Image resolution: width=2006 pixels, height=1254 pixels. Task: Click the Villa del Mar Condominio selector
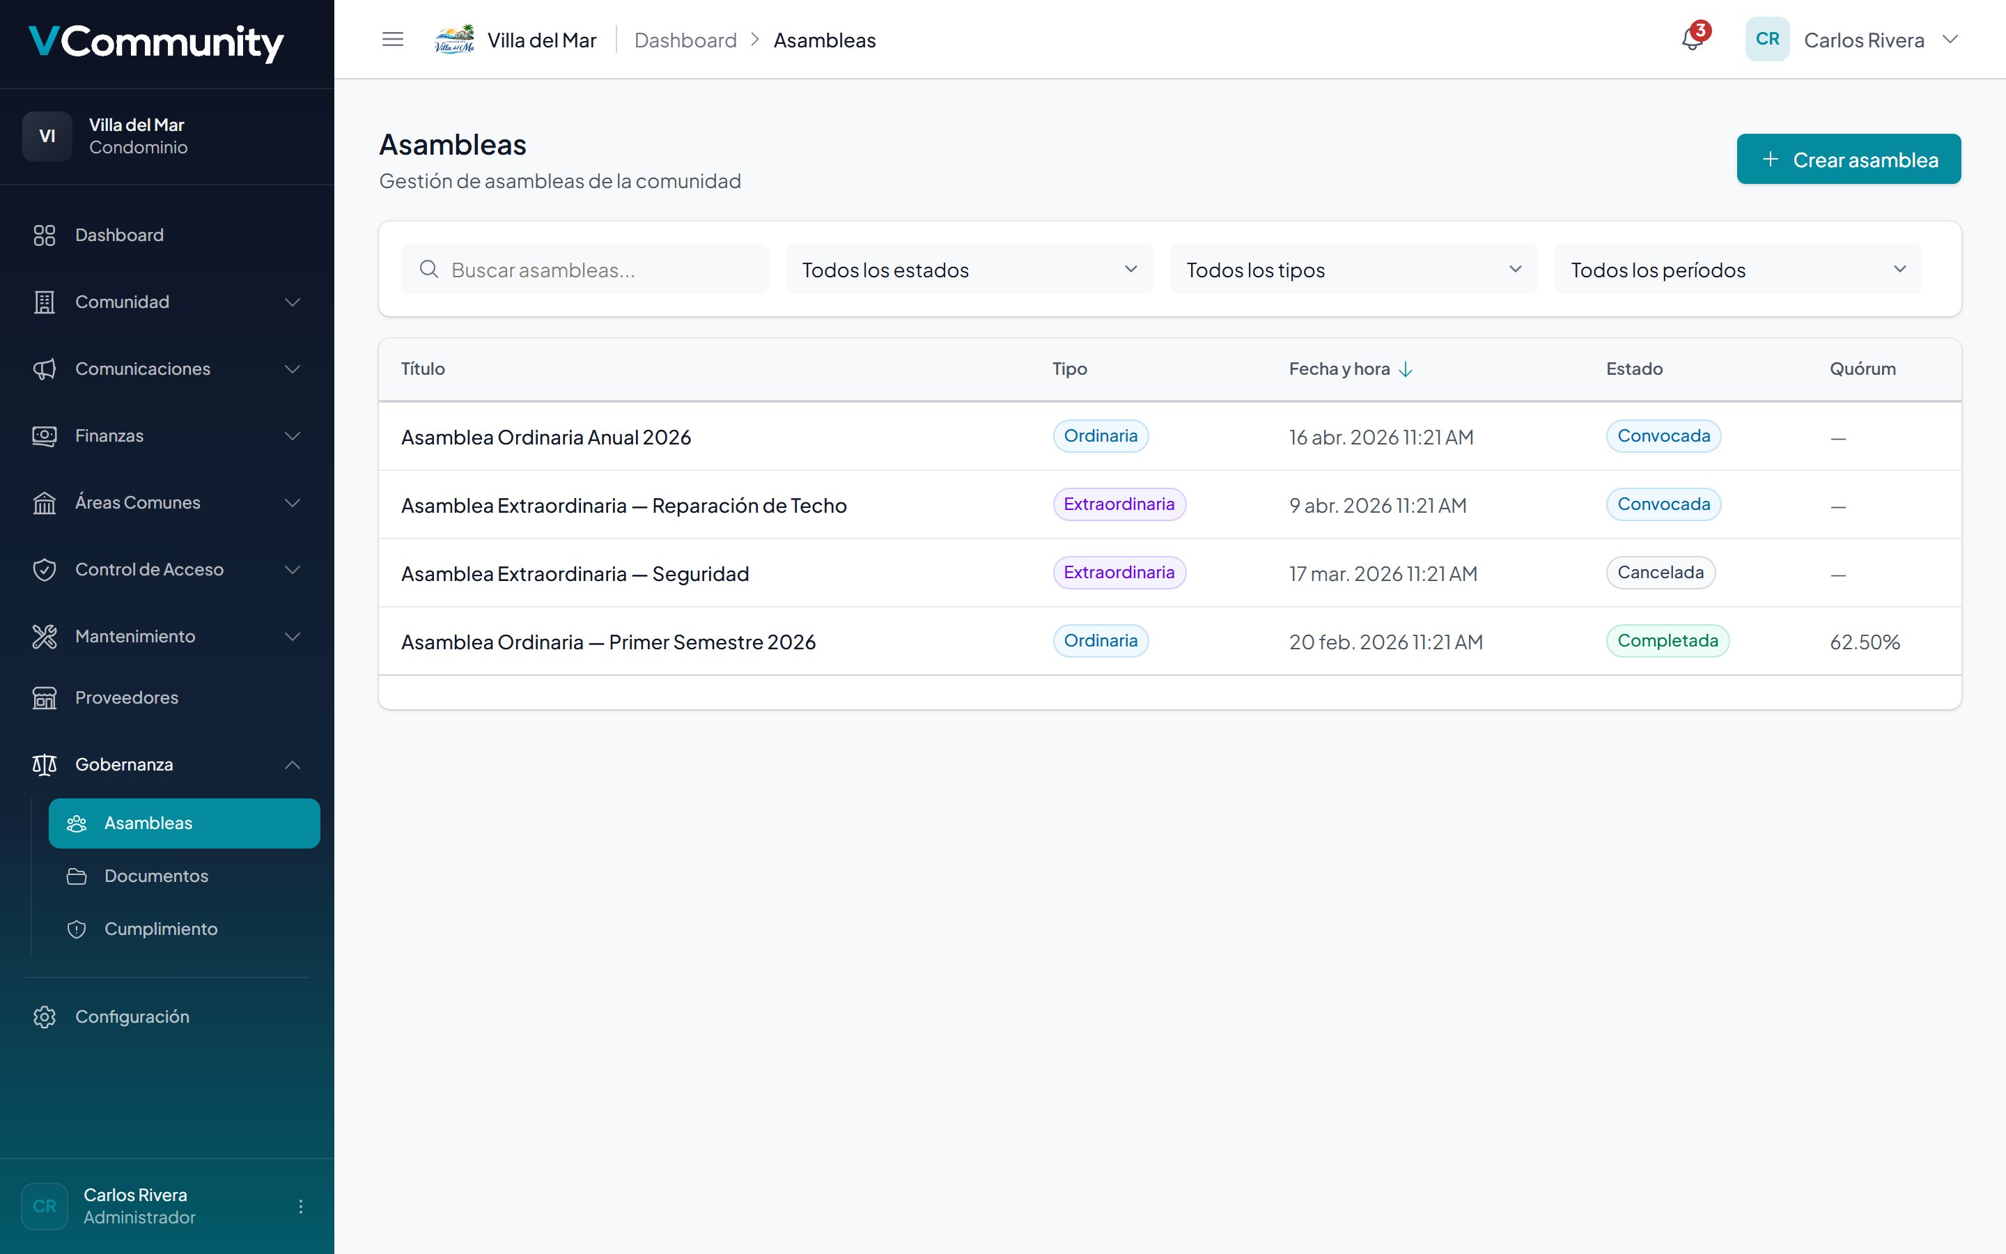pos(166,136)
